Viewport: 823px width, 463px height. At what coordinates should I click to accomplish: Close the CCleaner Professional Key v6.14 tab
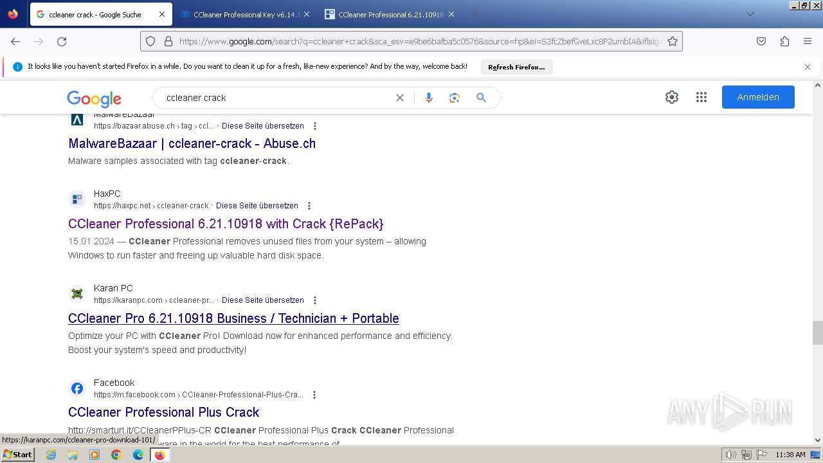coord(307,14)
